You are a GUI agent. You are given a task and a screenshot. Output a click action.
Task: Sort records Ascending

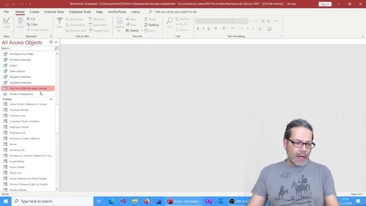tap(74, 19)
